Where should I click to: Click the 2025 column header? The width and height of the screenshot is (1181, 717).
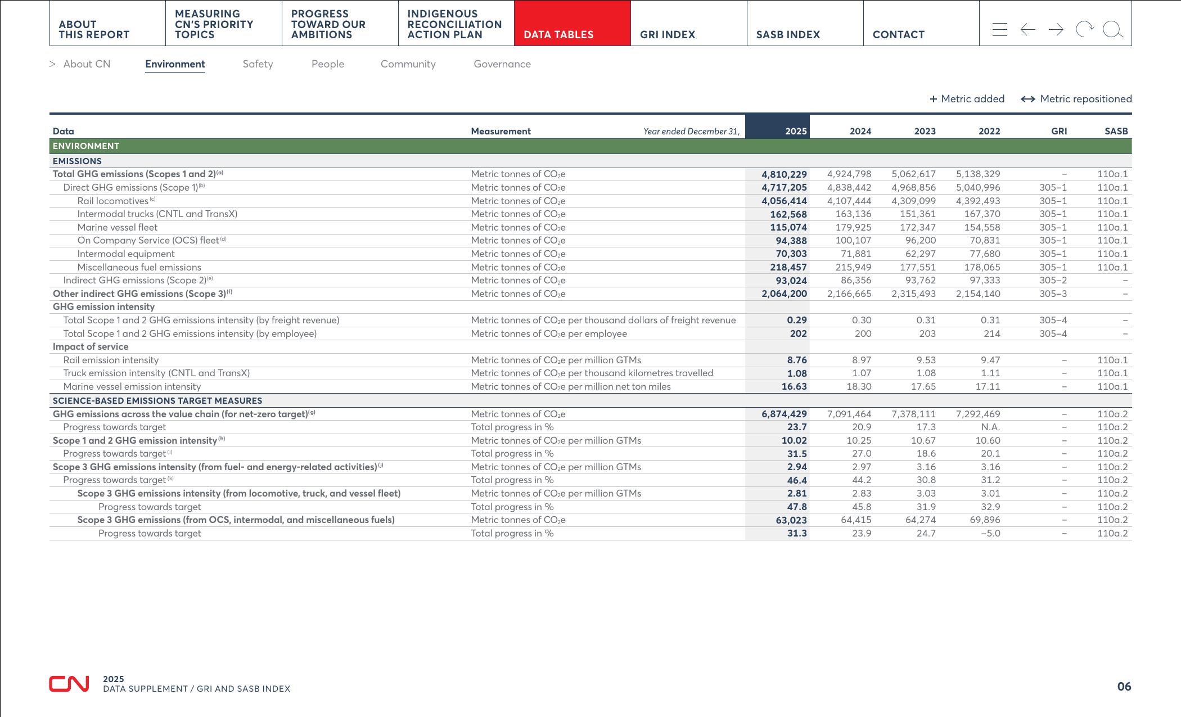(x=777, y=127)
